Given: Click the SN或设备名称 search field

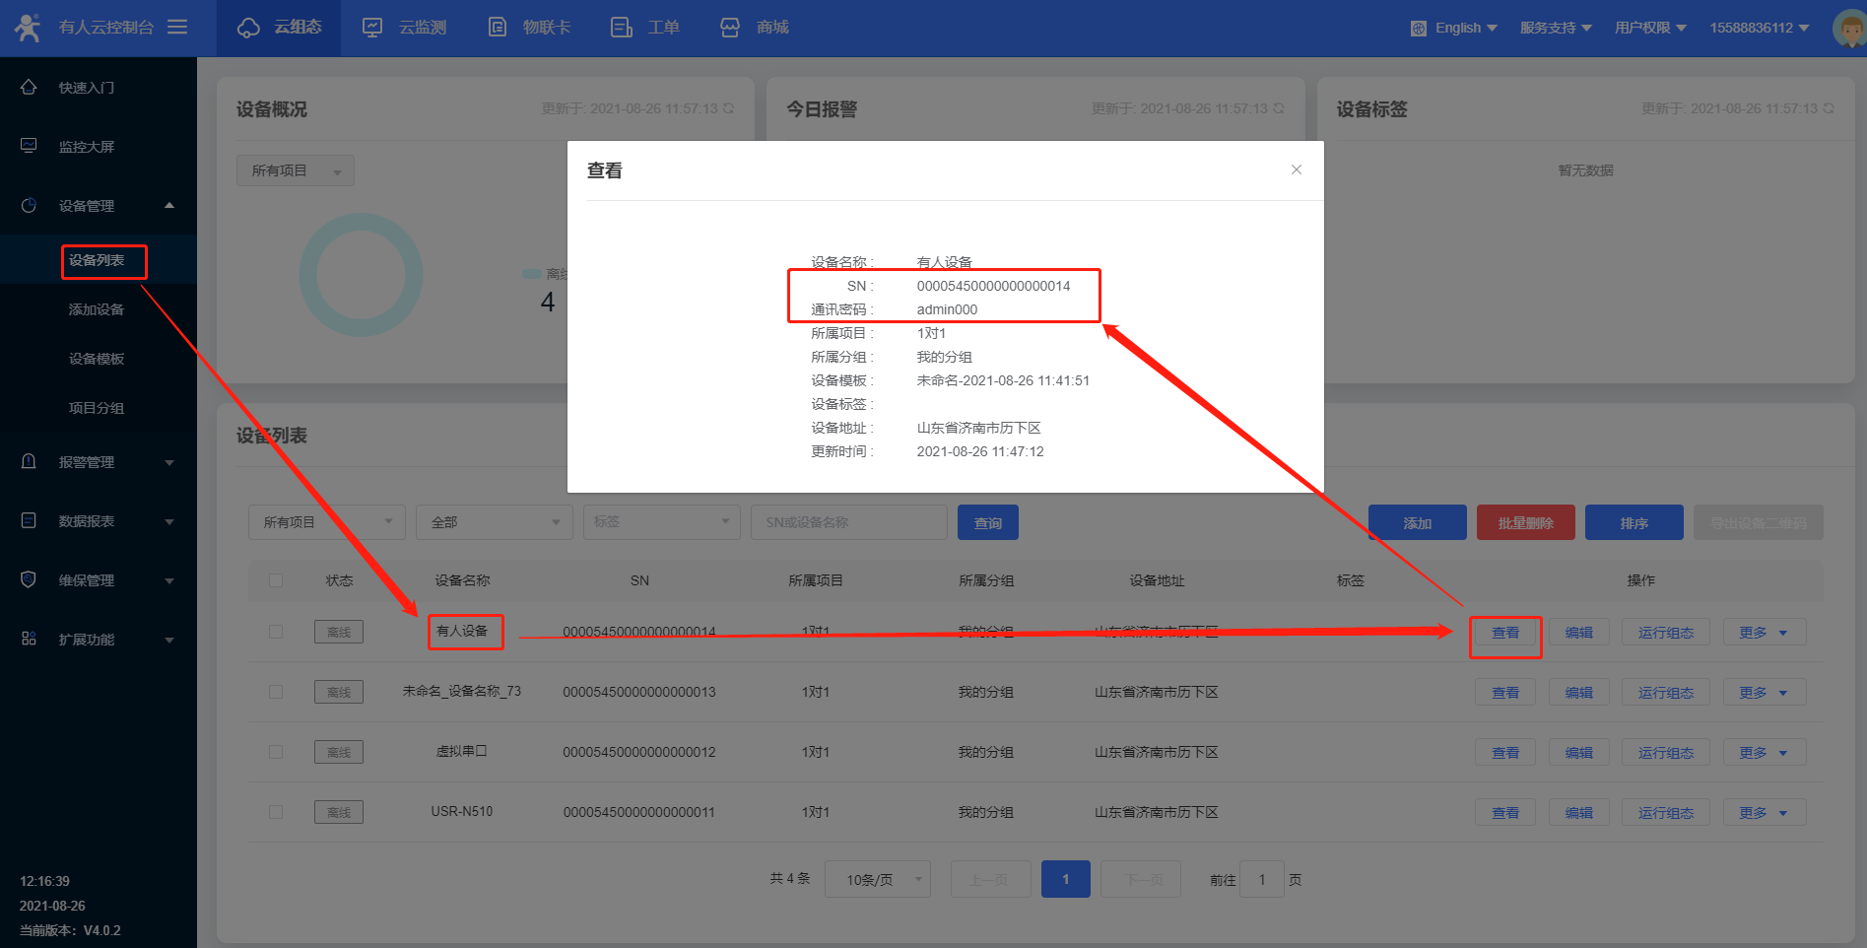Looking at the screenshot, I should pos(848,522).
